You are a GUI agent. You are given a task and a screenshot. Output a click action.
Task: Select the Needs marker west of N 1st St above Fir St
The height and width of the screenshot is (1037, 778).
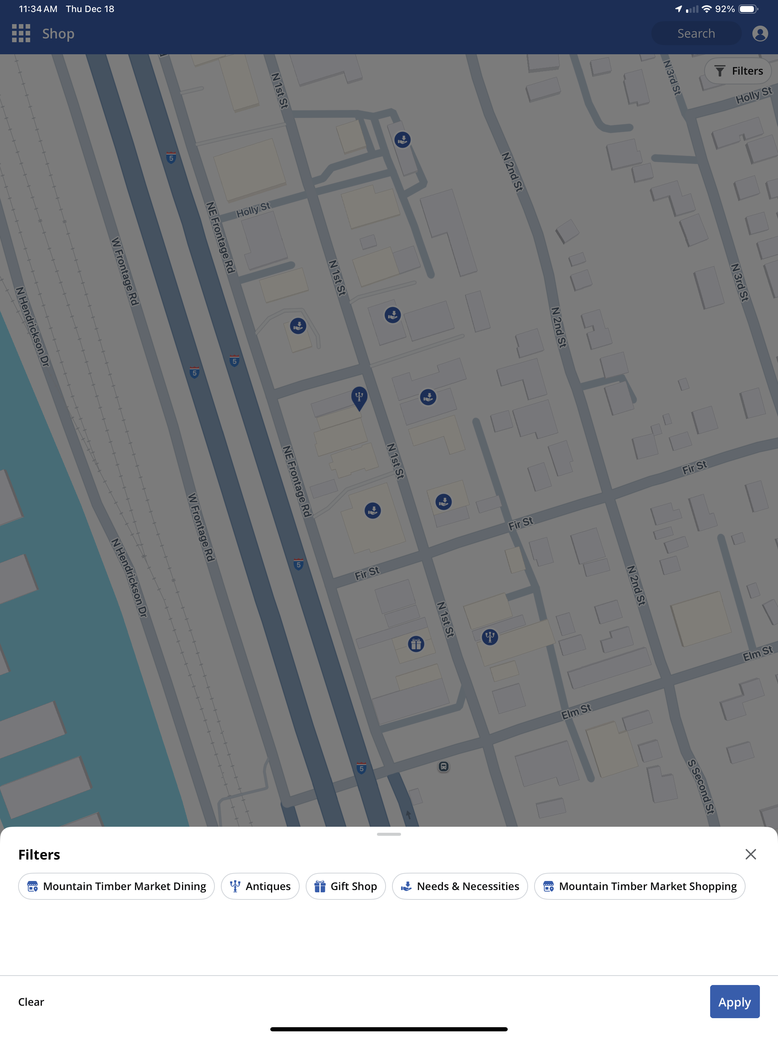[373, 511]
